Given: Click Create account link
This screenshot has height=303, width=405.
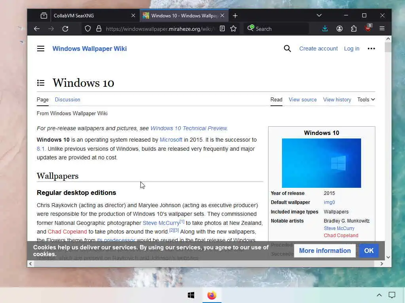Looking at the screenshot, I should coord(318,49).
